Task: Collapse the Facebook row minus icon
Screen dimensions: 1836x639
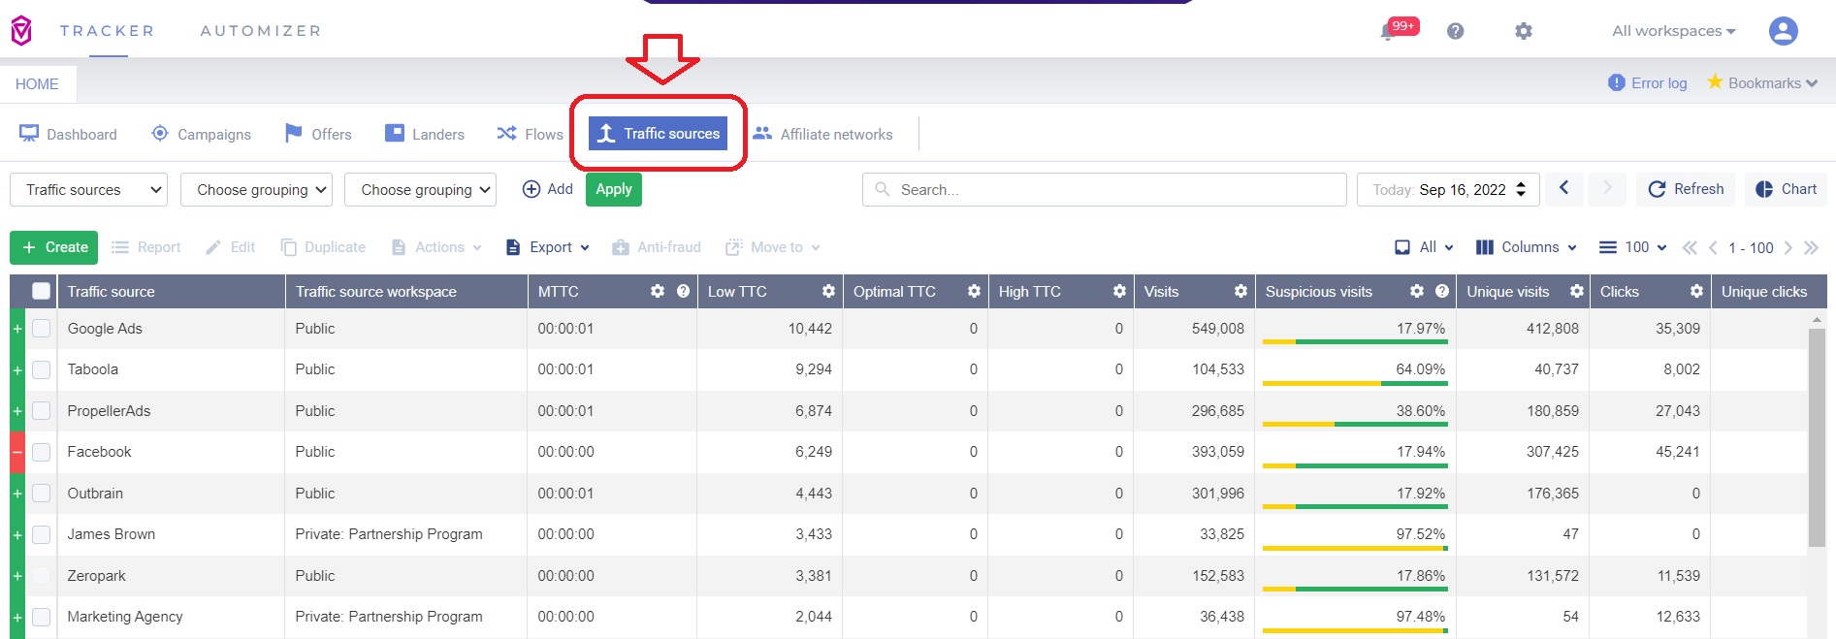Action: click(16, 452)
